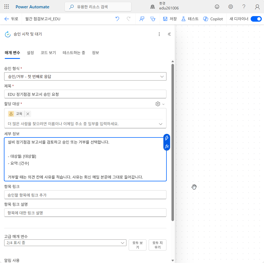This screenshot has height=263, width=264.
Task: Switch to the 정보 tab
Action: pos(95,53)
